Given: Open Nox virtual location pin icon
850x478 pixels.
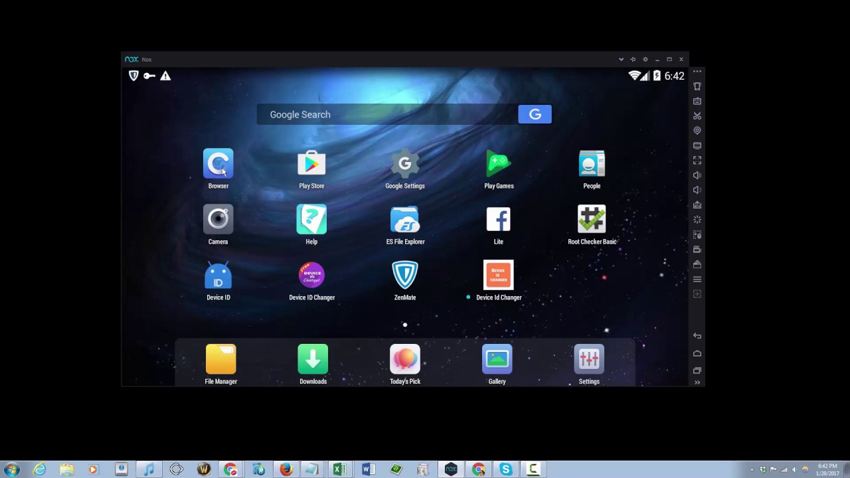Looking at the screenshot, I should pos(697,131).
